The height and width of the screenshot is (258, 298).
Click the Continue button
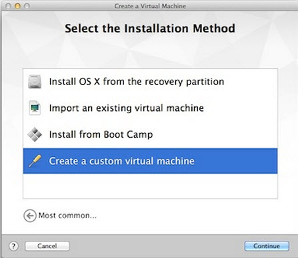point(267,246)
